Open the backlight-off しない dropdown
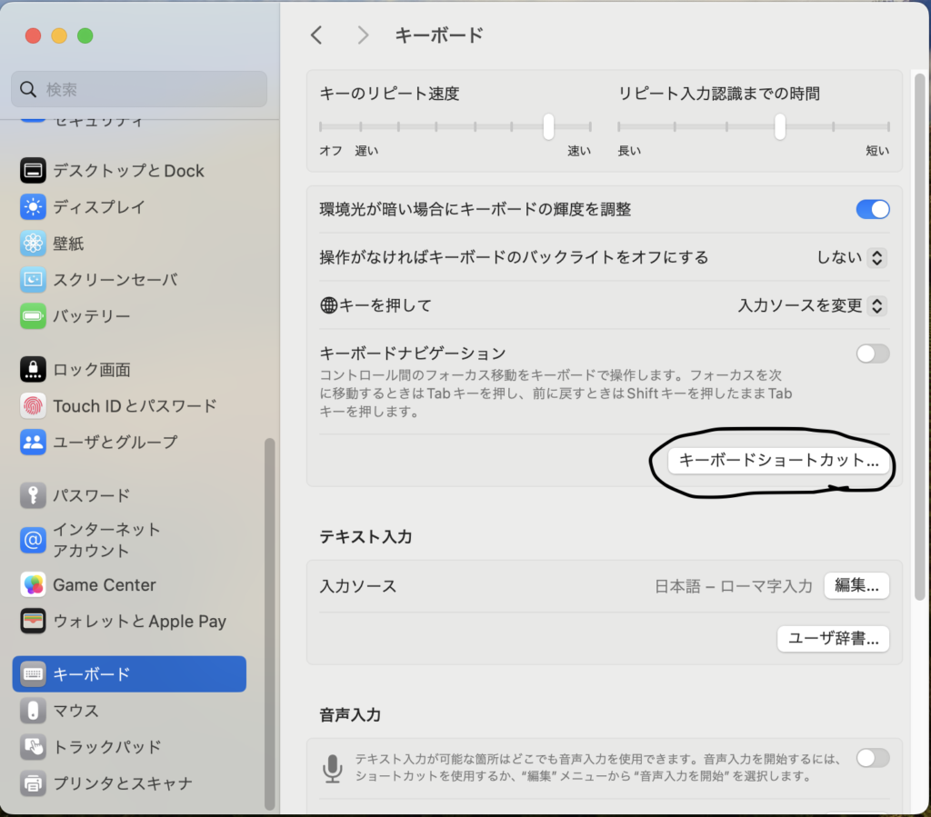The width and height of the screenshot is (931, 817). pos(851,258)
